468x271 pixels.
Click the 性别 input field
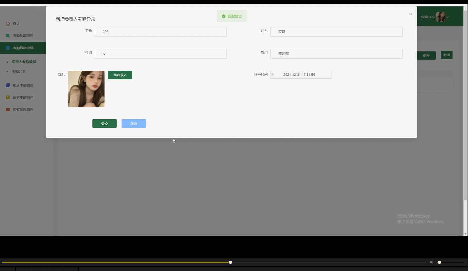161,54
